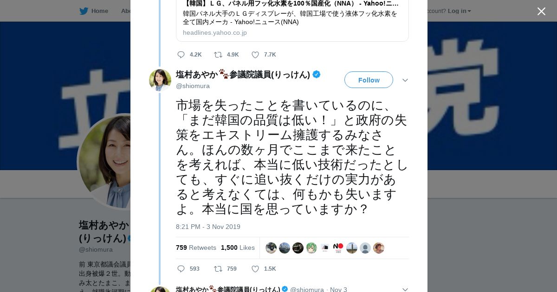Click the tweet author's profile picture
557x292 pixels.
click(160, 80)
